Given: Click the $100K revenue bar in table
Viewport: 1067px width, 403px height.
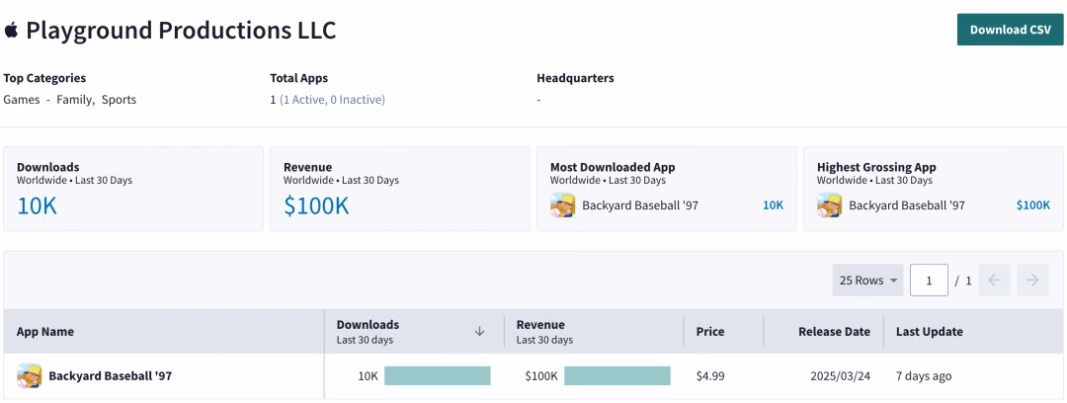Looking at the screenshot, I should tap(617, 375).
